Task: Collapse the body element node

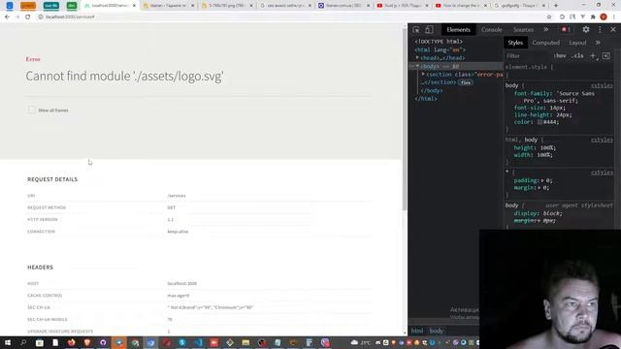Action: (x=417, y=66)
